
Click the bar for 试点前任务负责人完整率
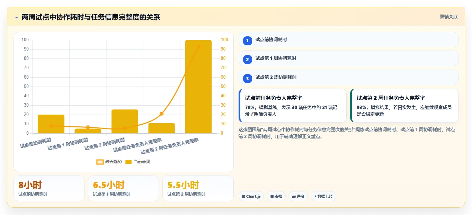point(162,128)
